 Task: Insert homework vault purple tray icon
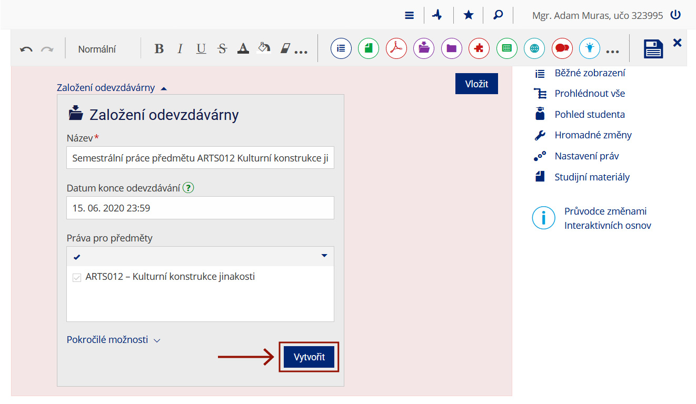pyautogui.click(x=424, y=48)
